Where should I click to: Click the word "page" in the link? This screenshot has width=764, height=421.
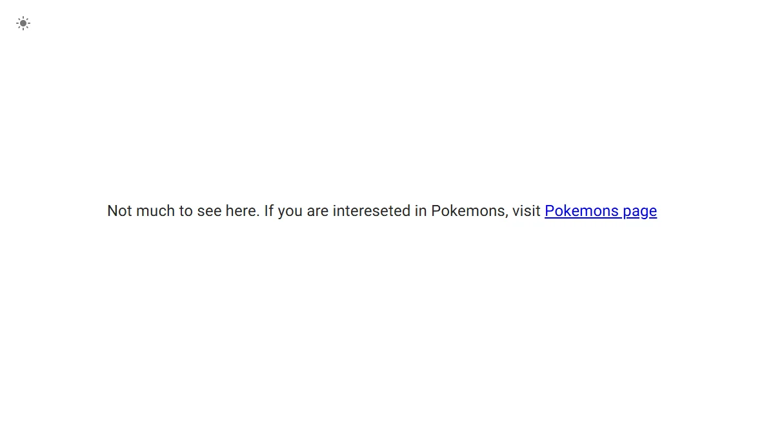639,211
